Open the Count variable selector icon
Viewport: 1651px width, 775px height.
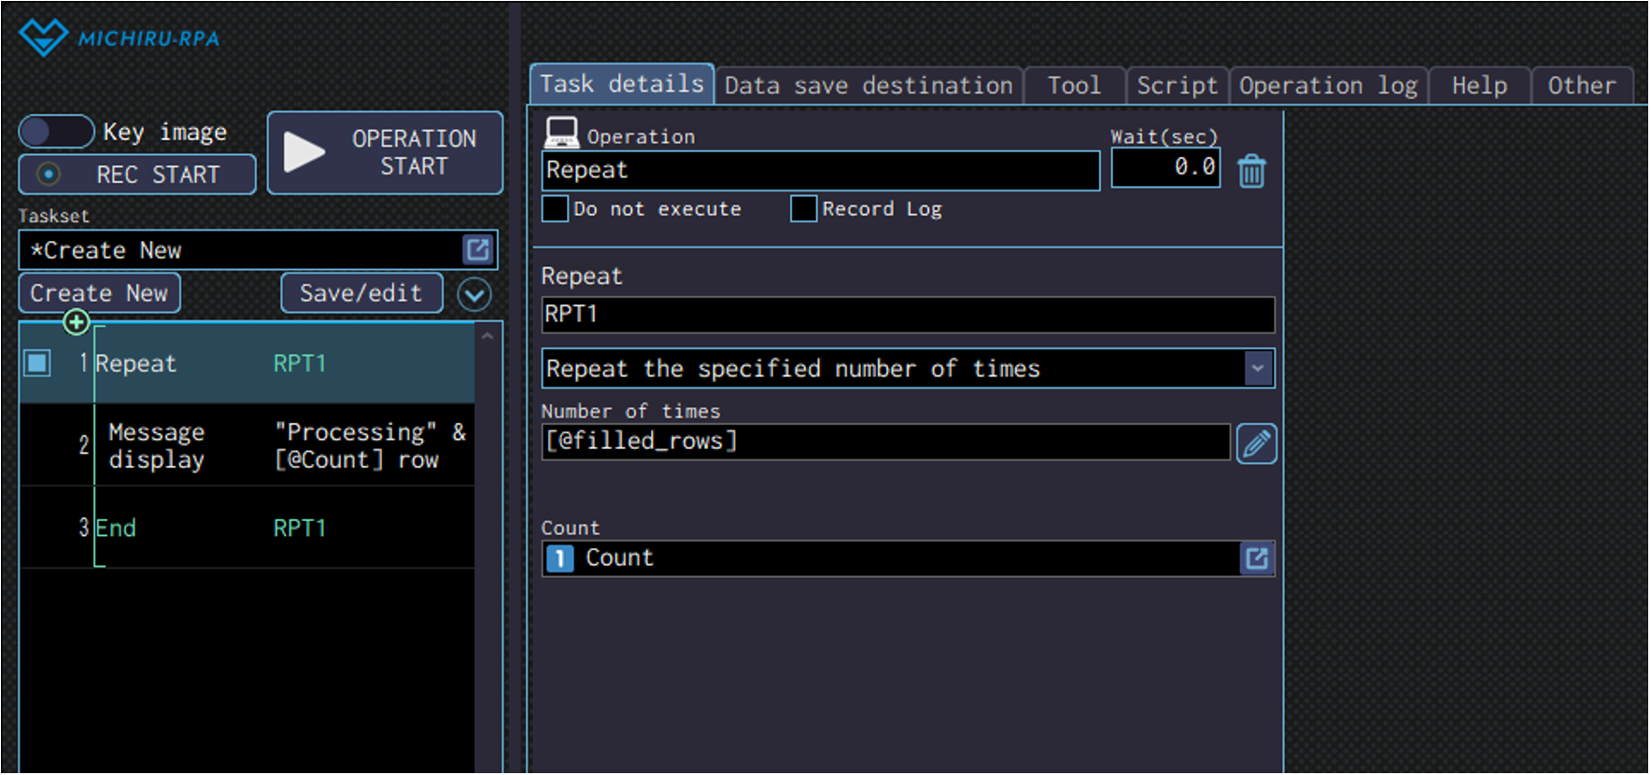pyautogui.click(x=1256, y=558)
